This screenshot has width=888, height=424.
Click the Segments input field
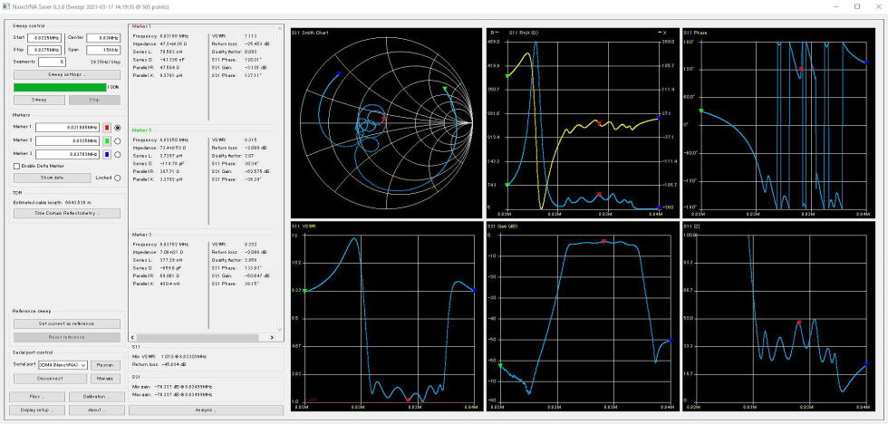coord(52,62)
